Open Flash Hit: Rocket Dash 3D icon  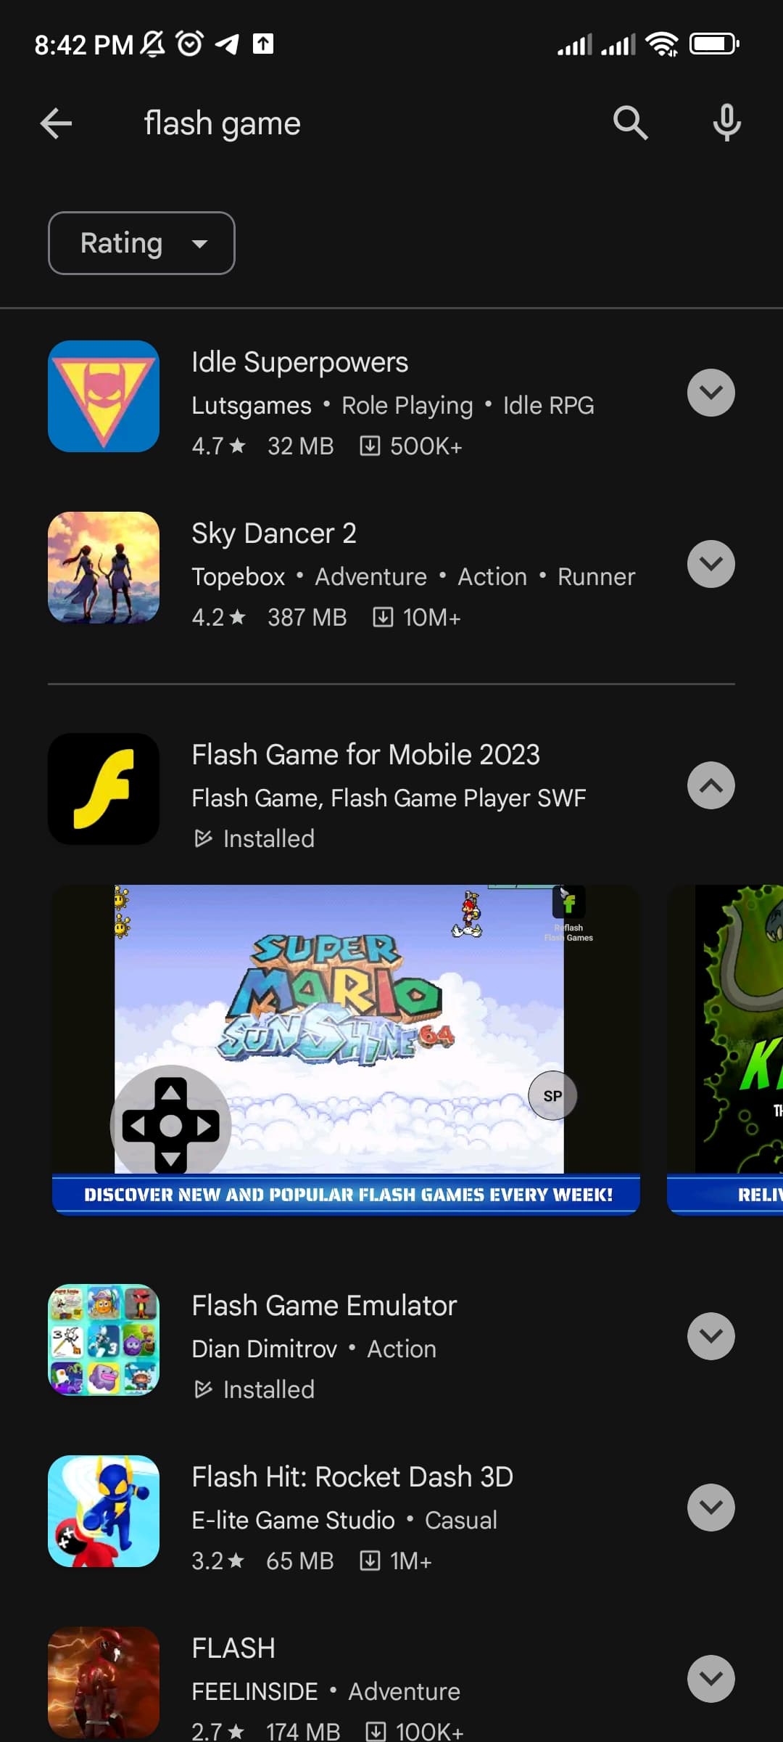[104, 1511]
